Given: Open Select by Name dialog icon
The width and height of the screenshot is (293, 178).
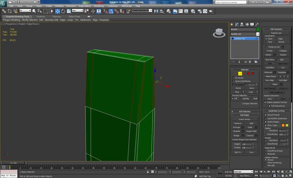Looking at the screenshot, I should 40,11.
